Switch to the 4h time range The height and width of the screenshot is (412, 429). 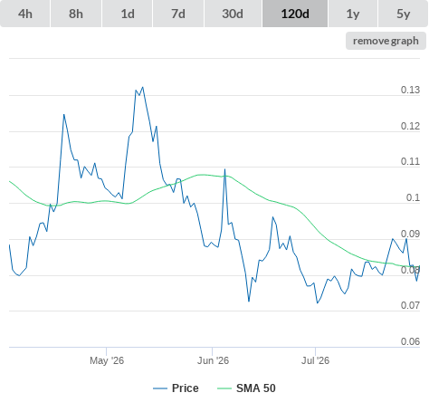(25, 14)
